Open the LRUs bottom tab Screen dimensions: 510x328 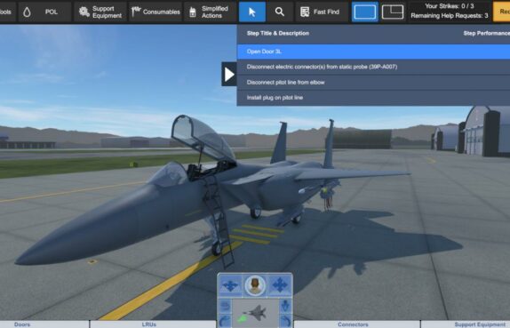[x=149, y=324]
